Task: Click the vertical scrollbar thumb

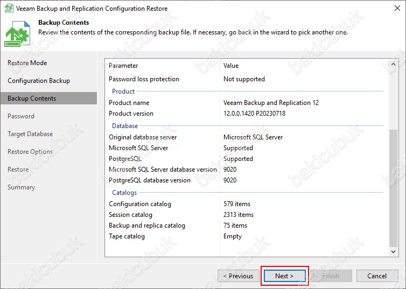Action: pos(393,188)
